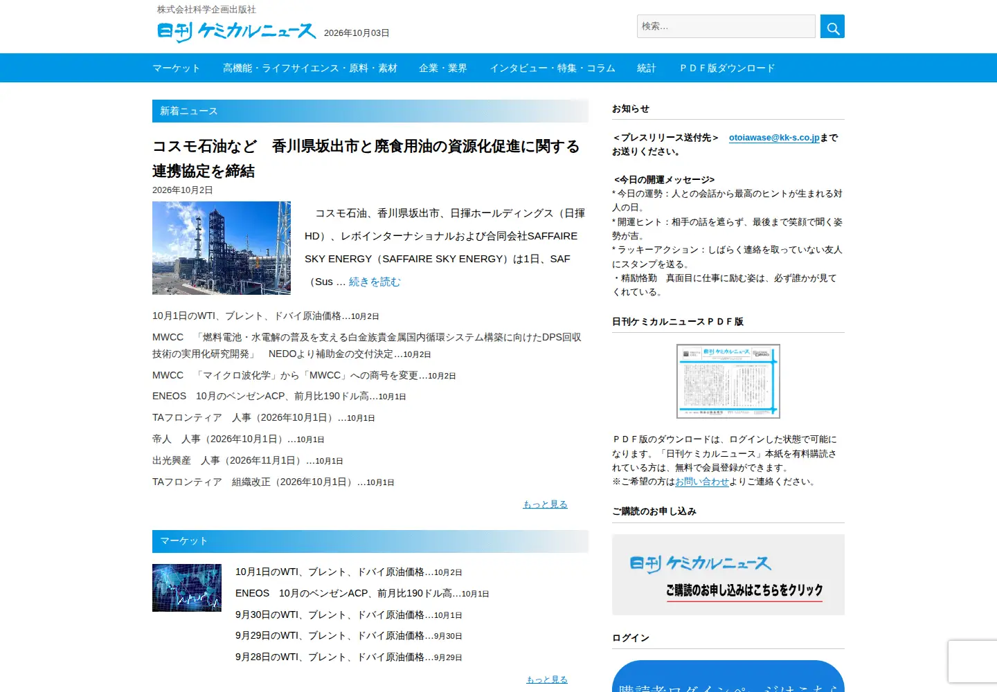Focus the 検索 search input field

tap(726, 26)
